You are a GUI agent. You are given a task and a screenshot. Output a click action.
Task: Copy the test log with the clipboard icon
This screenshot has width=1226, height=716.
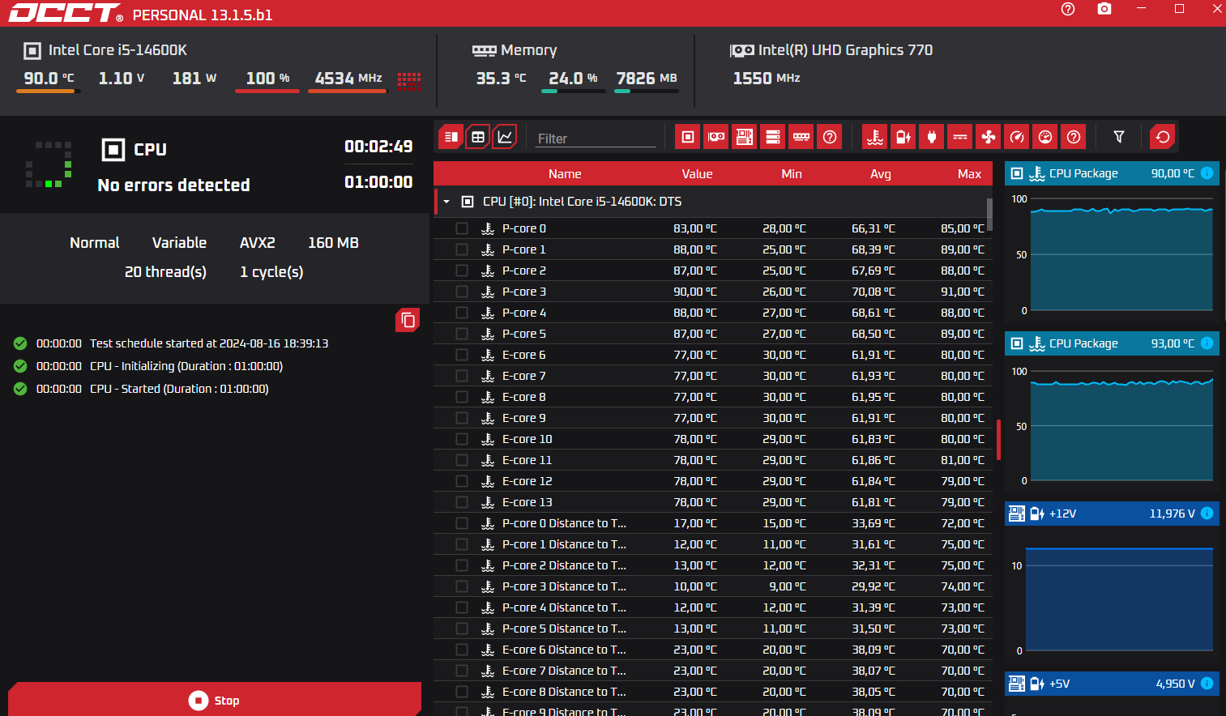pos(408,321)
